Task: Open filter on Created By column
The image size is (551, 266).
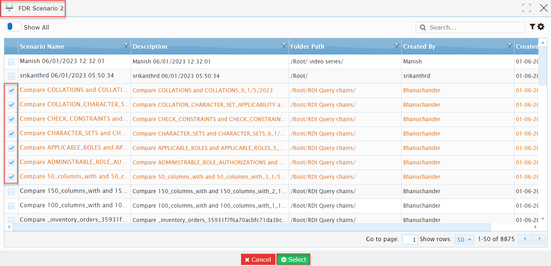Action: (510, 45)
